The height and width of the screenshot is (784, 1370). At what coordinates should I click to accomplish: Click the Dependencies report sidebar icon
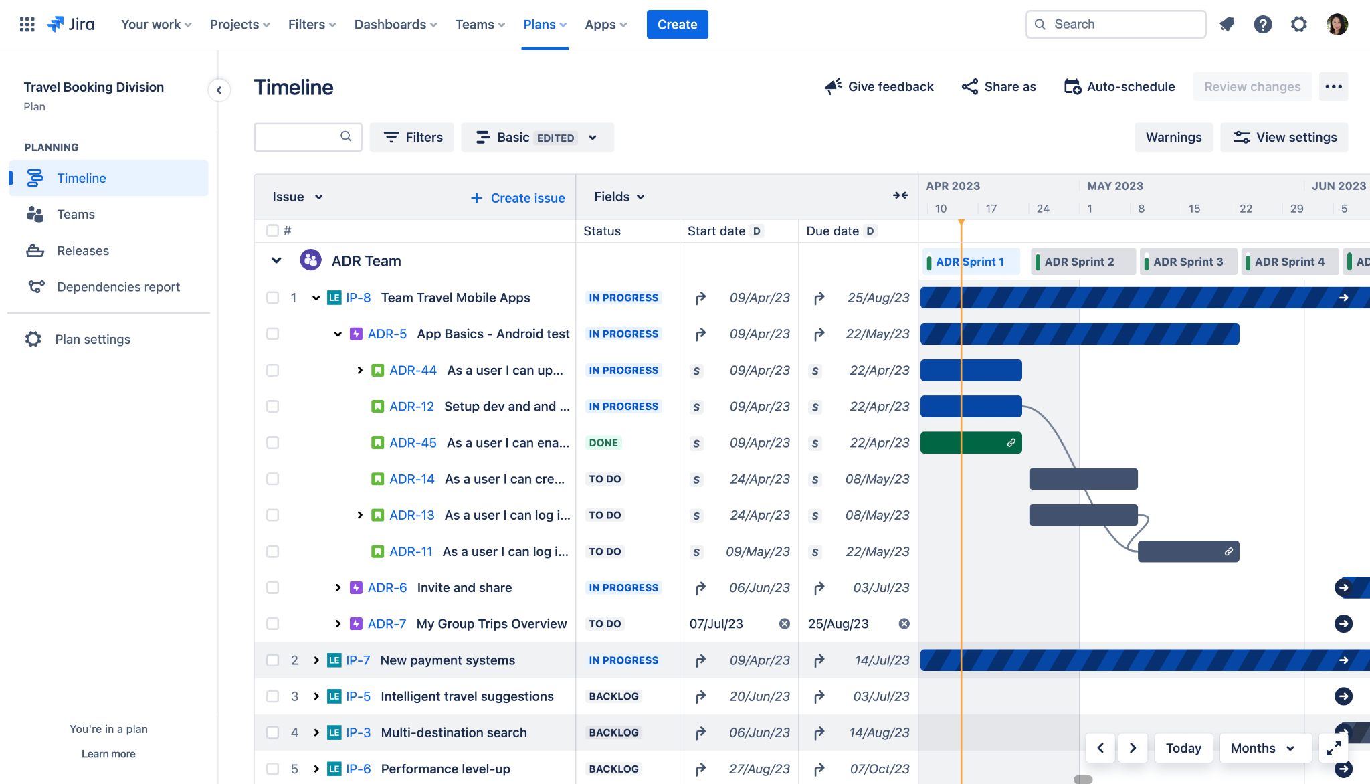[35, 286]
